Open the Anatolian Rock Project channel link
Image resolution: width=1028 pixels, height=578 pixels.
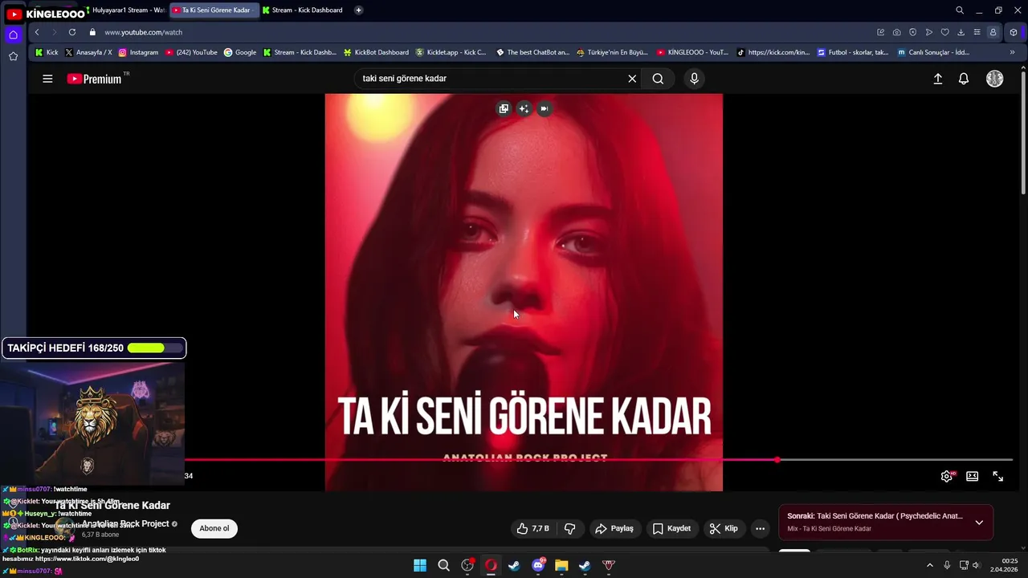125,523
